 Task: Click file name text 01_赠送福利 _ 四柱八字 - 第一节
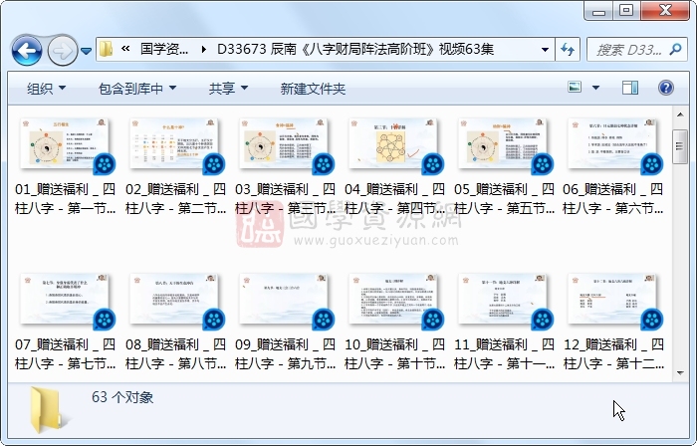pyautogui.click(x=66, y=198)
